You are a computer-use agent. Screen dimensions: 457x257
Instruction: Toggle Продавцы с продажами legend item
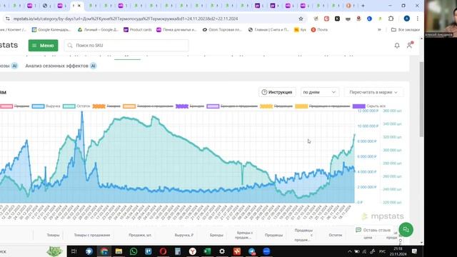pos(323,106)
